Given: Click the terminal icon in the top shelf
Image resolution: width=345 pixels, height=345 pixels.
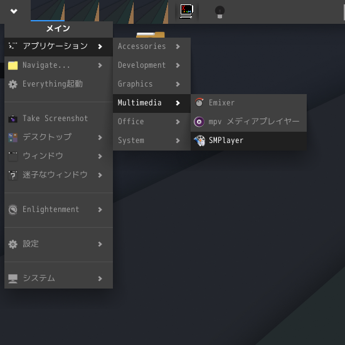Looking at the screenshot, I should pos(186,11).
